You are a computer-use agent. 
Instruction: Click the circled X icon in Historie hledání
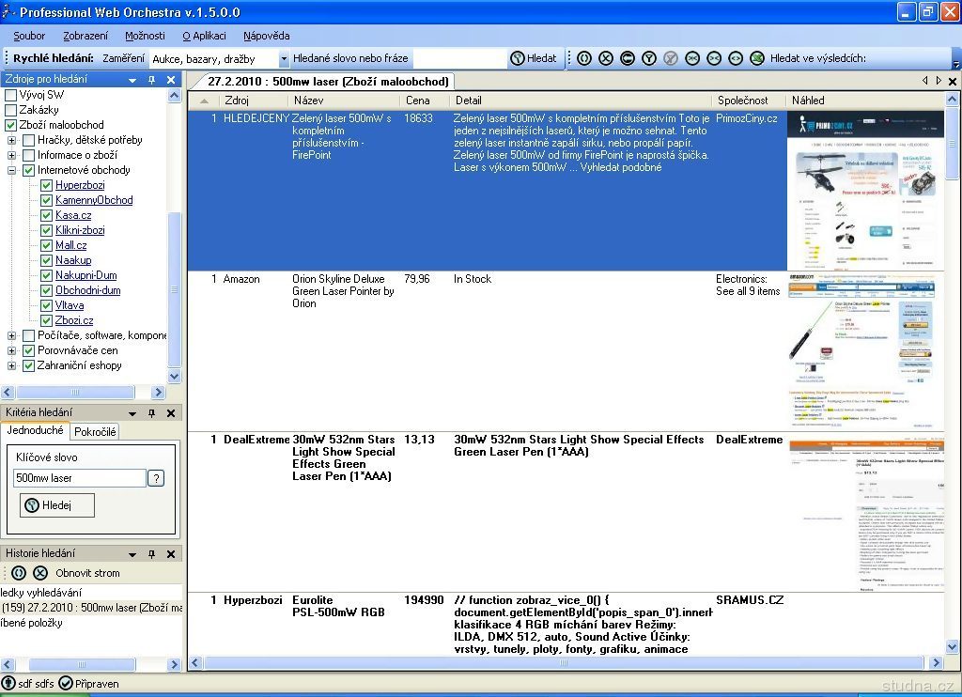[40, 573]
